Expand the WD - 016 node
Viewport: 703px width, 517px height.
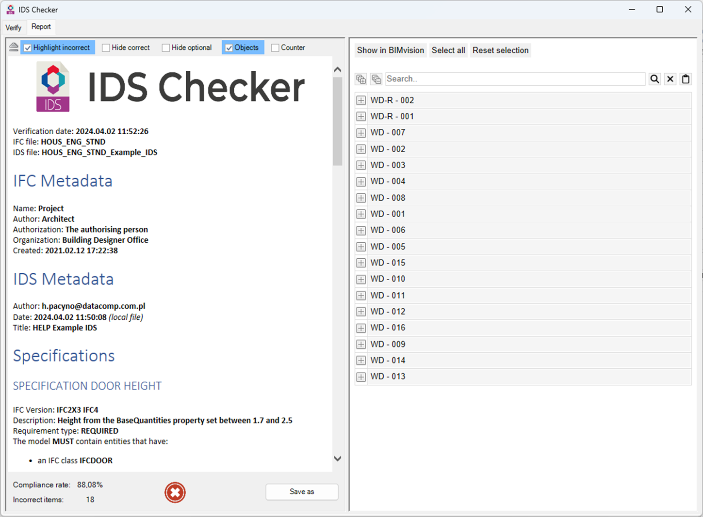point(361,328)
